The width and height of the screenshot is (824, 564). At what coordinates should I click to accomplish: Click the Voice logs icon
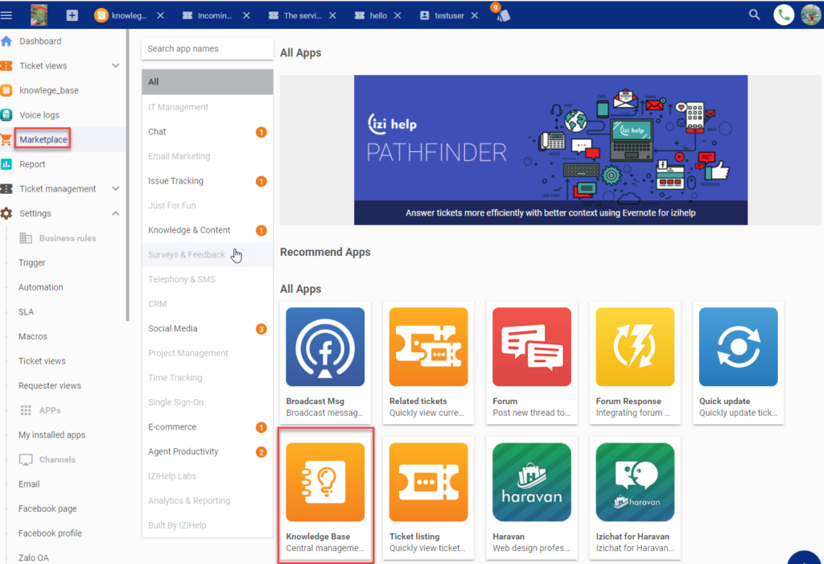click(x=6, y=114)
